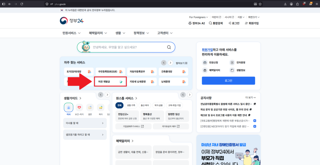The width and height of the screenshot is (320, 165).
Task: Click the search magnifier icon in search box
Action: pyautogui.click(x=169, y=47)
